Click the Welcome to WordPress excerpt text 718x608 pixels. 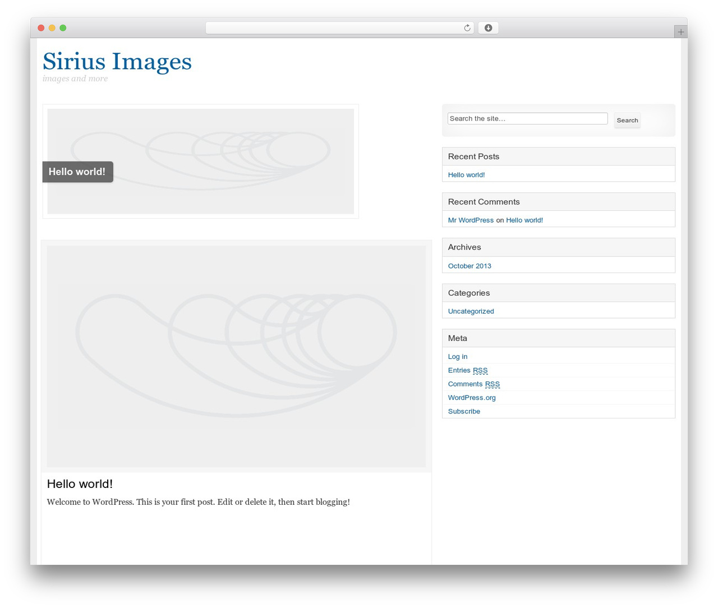[x=199, y=502]
